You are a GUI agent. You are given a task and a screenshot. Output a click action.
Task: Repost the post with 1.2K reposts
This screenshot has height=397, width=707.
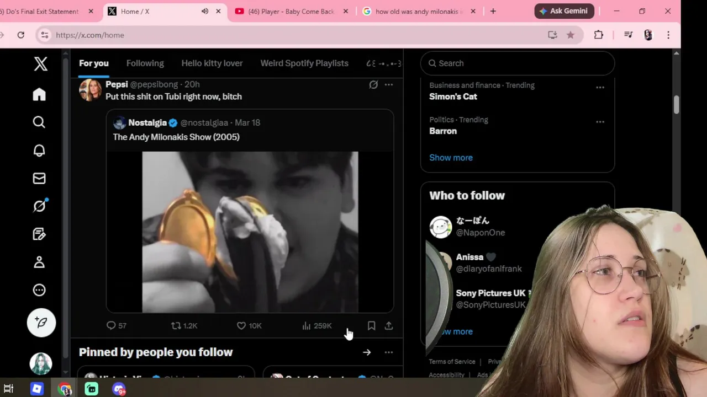click(x=184, y=326)
